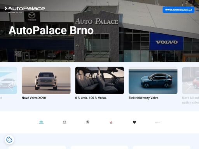Select the red Mitsubishi brand logo

point(111,122)
